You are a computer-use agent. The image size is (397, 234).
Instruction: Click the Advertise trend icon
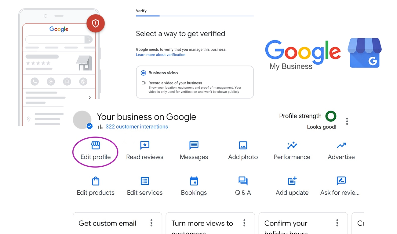[341, 145]
